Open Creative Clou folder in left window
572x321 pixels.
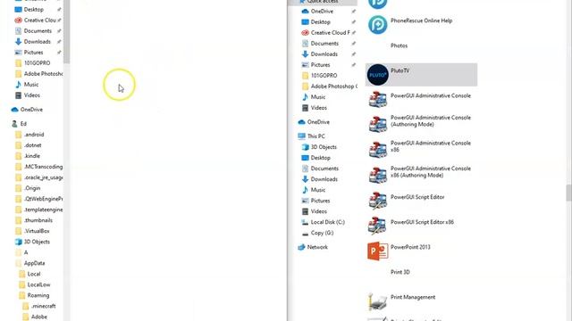pos(39,21)
